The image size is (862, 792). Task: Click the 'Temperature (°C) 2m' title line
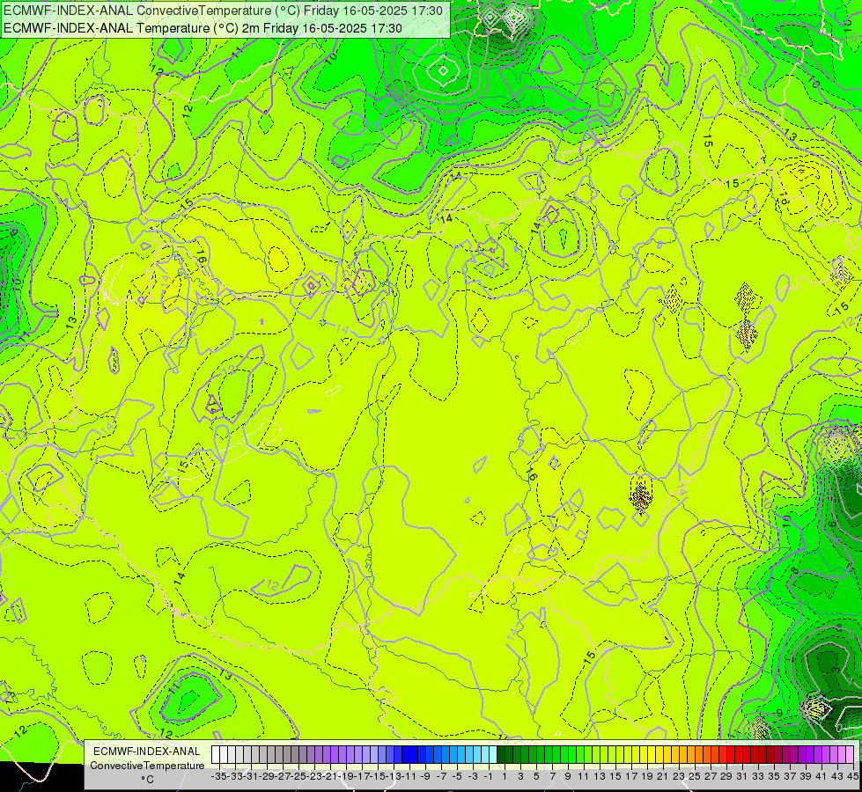tap(203, 28)
